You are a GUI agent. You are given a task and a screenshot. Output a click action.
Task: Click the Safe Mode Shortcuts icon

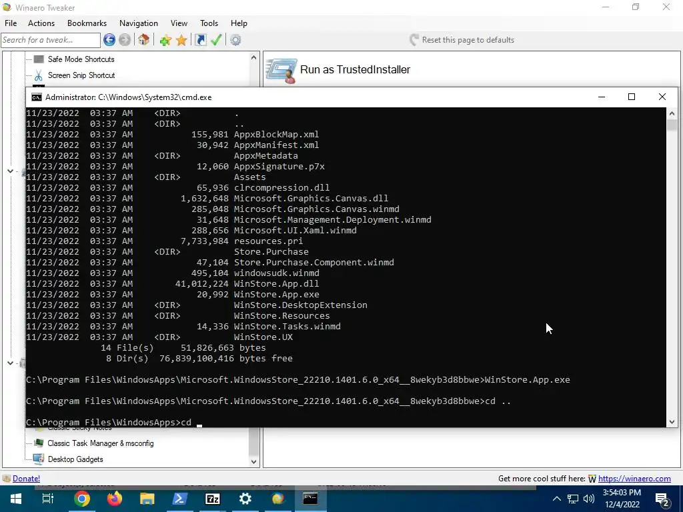pyautogui.click(x=39, y=59)
